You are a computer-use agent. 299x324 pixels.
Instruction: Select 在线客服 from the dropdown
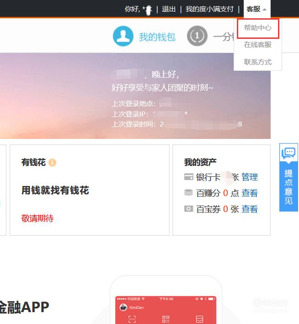(x=258, y=45)
